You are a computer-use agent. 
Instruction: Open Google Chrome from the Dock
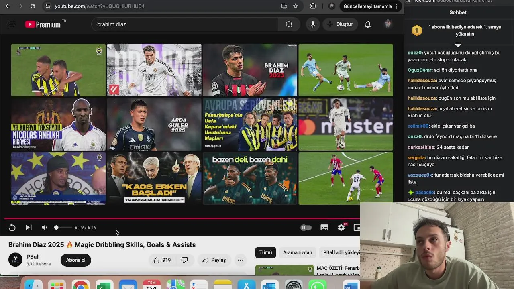click(81, 285)
